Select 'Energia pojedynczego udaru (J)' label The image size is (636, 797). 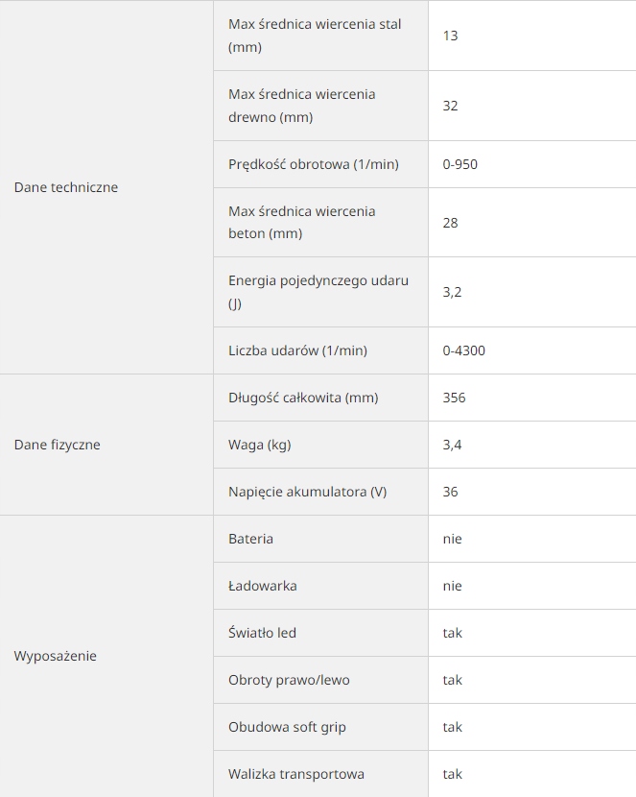(318, 292)
